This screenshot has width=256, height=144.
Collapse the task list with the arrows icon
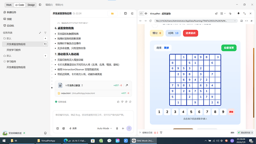40,33
